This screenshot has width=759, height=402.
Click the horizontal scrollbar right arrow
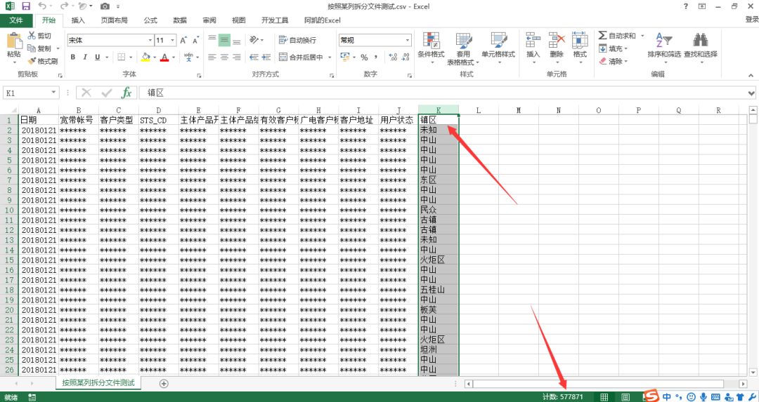[743, 384]
